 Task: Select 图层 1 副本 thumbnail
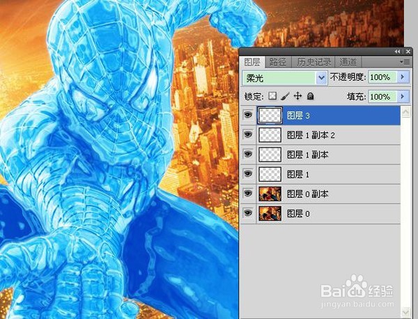point(270,155)
